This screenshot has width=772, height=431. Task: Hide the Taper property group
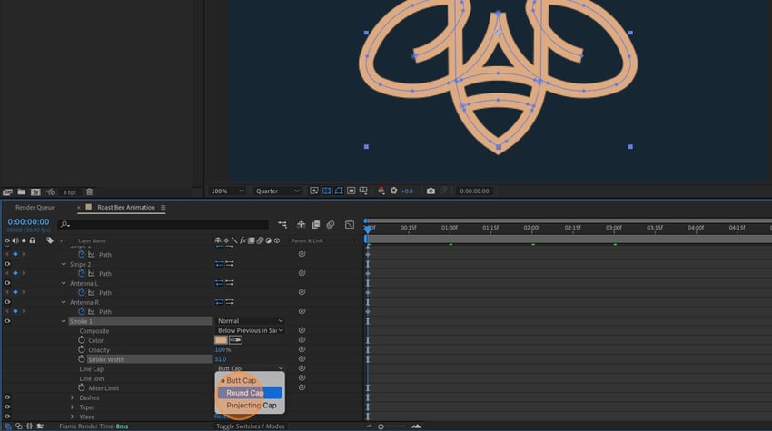click(7, 407)
